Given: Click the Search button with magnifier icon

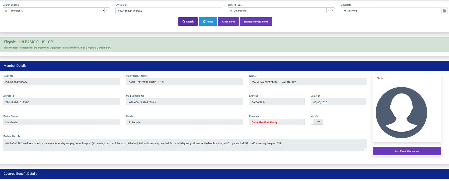Looking at the screenshot, I should click(x=188, y=21).
